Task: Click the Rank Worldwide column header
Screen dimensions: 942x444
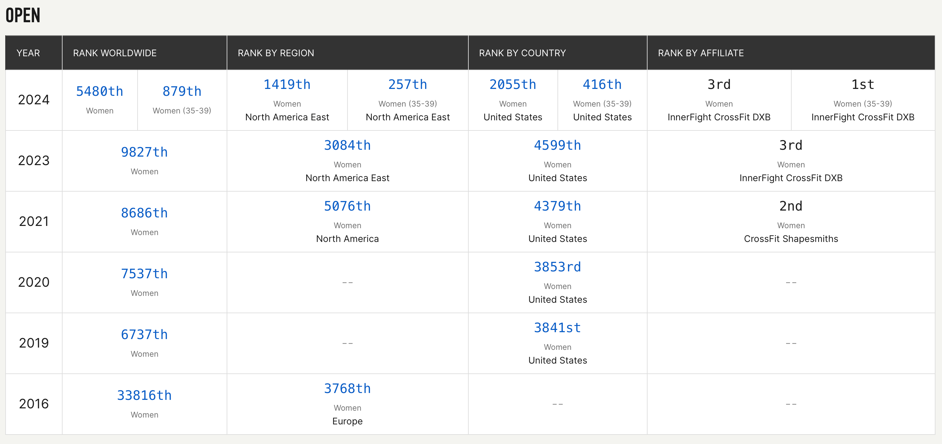Action: (x=115, y=53)
